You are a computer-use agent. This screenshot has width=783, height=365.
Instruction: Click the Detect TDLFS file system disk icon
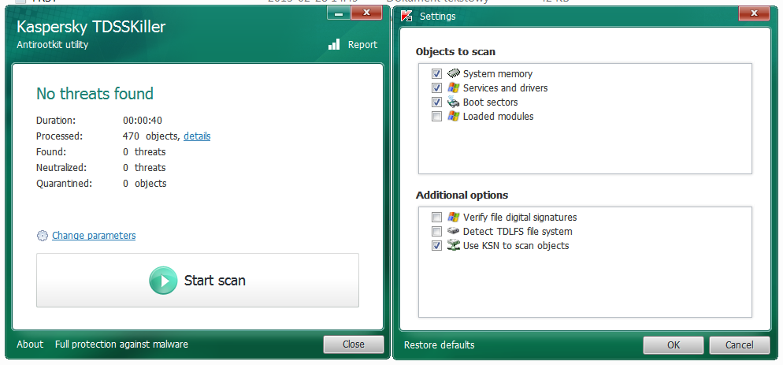pos(454,232)
